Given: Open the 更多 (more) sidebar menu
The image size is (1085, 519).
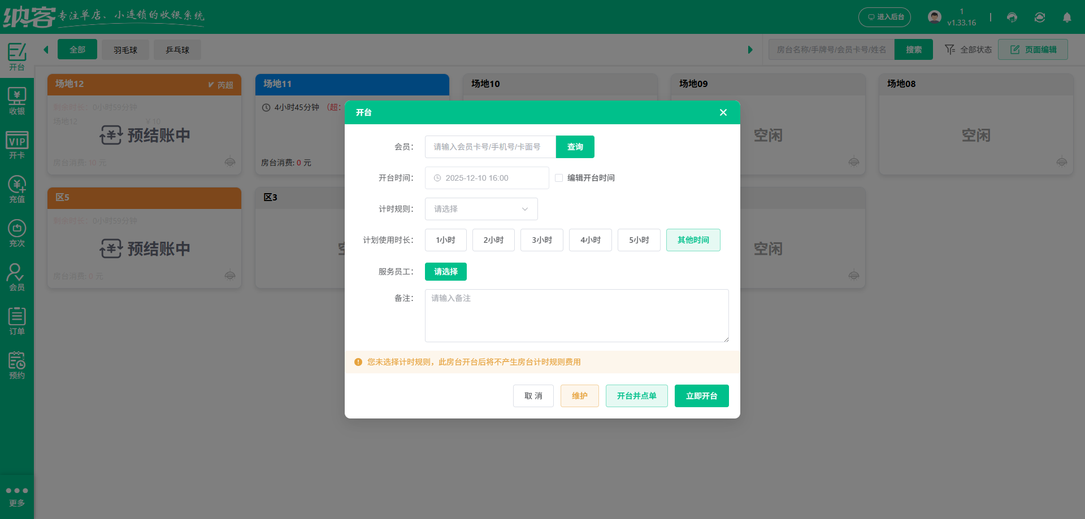Looking at the screenshot, I should point(17,495).
